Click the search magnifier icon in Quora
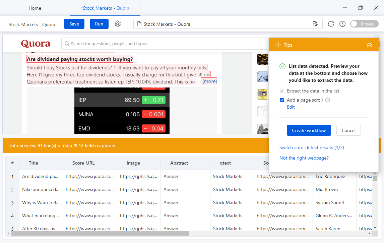The width and height of the screenshot is (384, 243). coord(67,44)
